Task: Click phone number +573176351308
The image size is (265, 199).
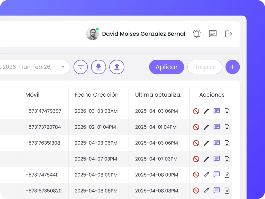Action: (43, 143)
